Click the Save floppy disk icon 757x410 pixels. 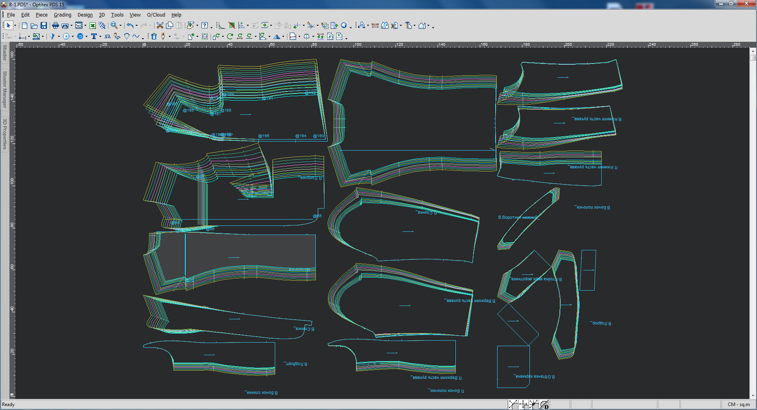(44, 26)
